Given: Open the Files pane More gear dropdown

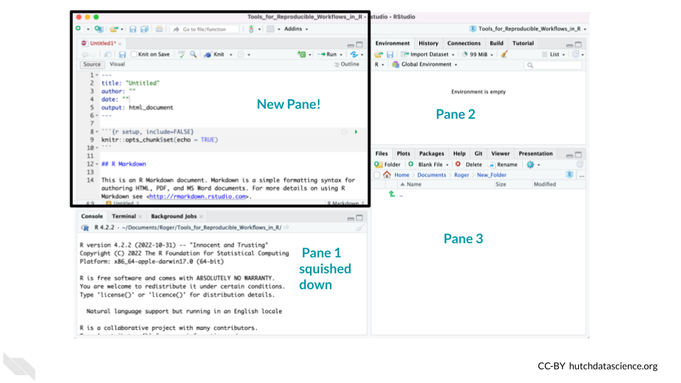Looking at the screenshot, I should (x=533, y=165).
